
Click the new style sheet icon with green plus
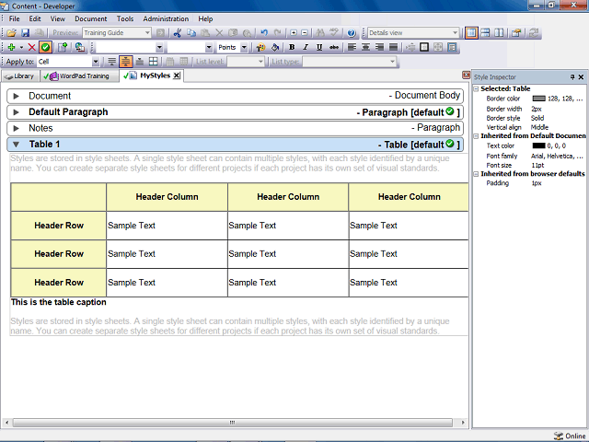[x=63, y=47]
